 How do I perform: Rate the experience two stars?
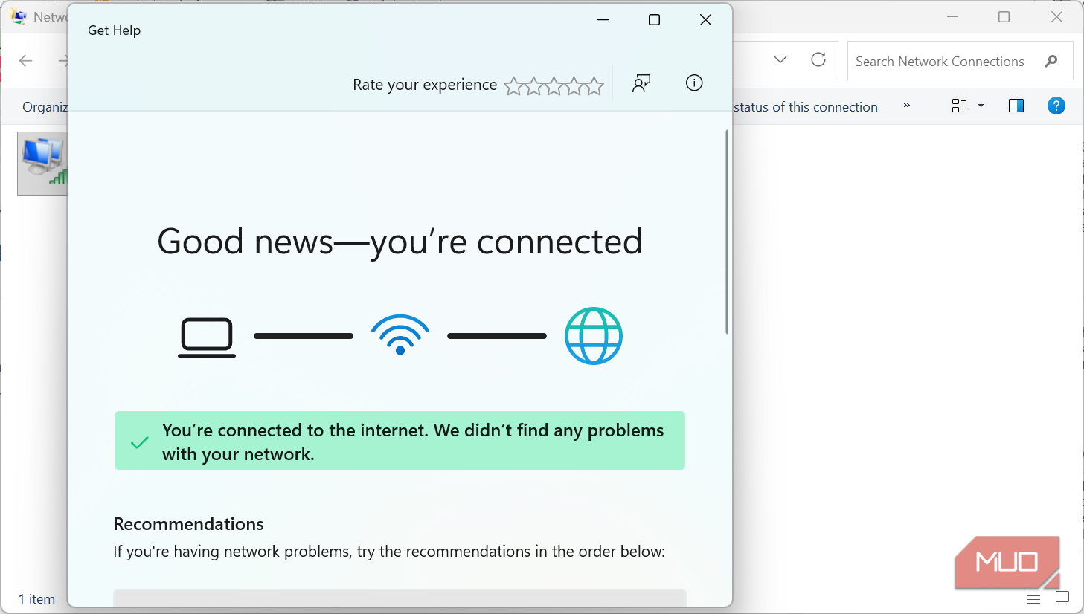pos(533,86)
